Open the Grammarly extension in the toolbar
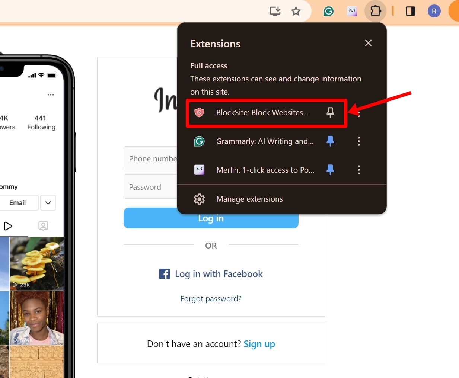 [x=329, y=11]
